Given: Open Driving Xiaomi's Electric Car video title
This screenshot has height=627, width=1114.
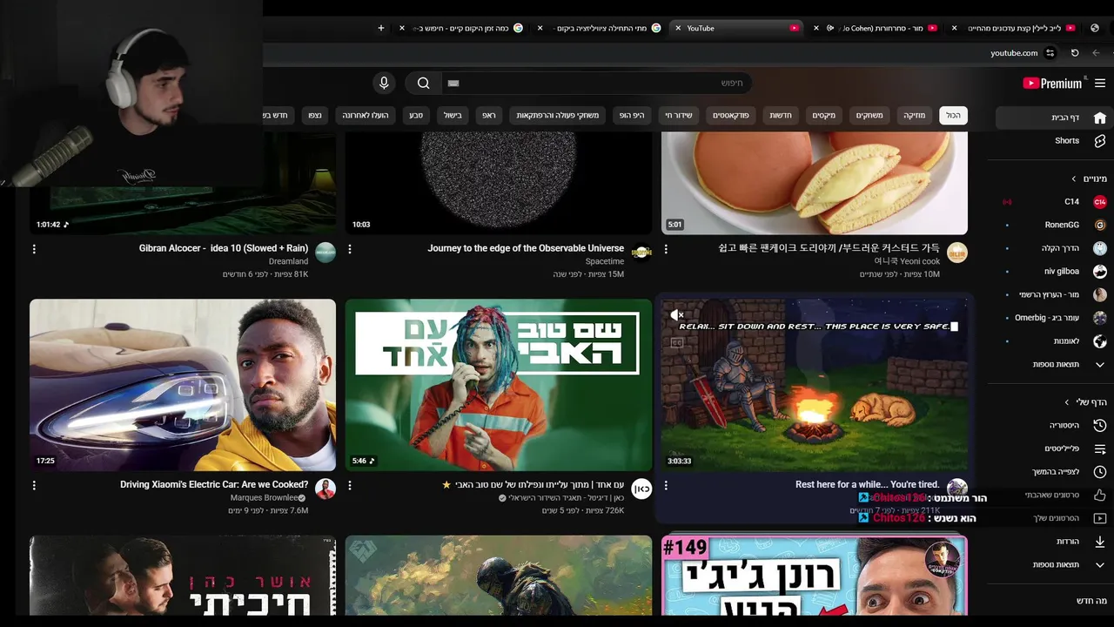Looking at the screenshot, I should tap(214, 484).
